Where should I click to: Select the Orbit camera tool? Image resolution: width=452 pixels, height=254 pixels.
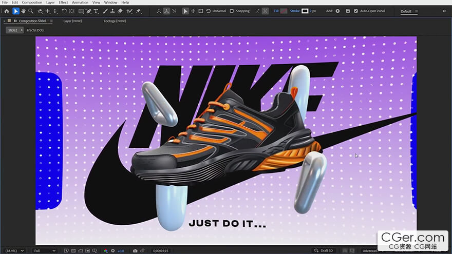[x=40, y=11]
